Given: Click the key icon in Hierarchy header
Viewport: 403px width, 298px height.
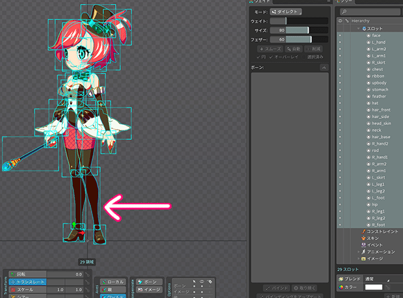Looking at the screenshot, I should click(x=347, y=21).
